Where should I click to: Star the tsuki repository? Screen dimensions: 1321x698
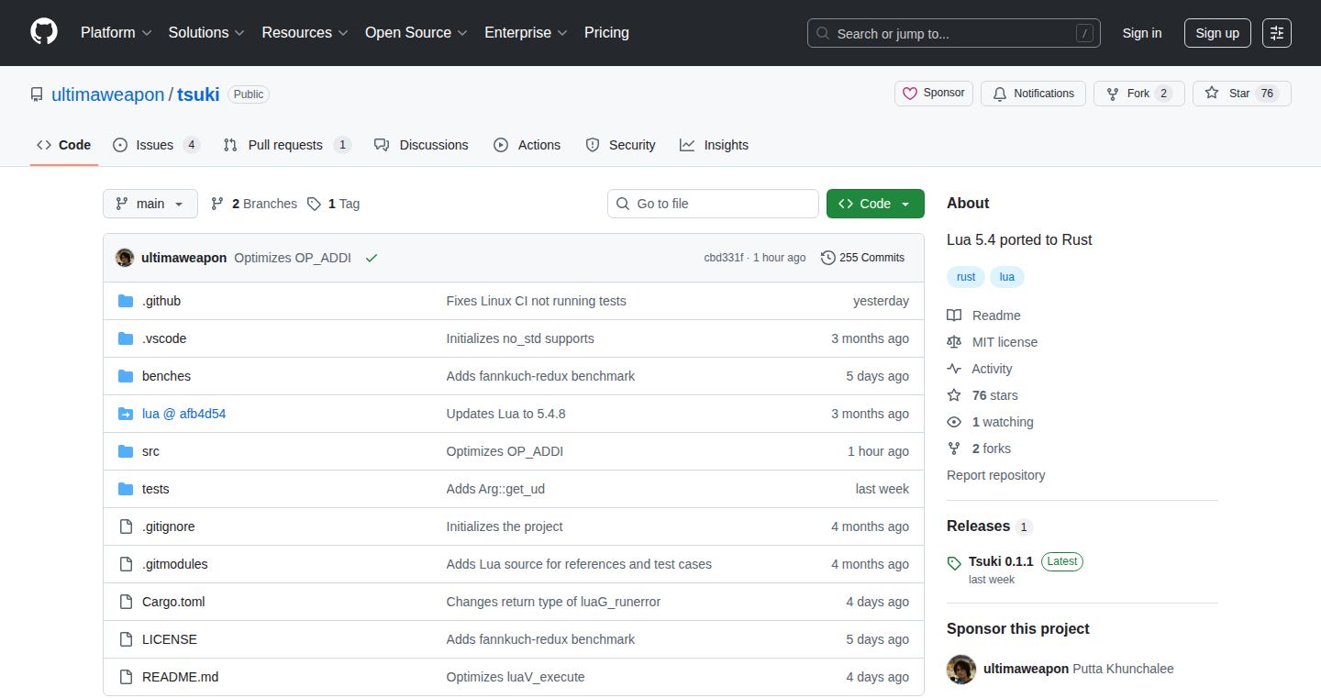pos(1242,94)
